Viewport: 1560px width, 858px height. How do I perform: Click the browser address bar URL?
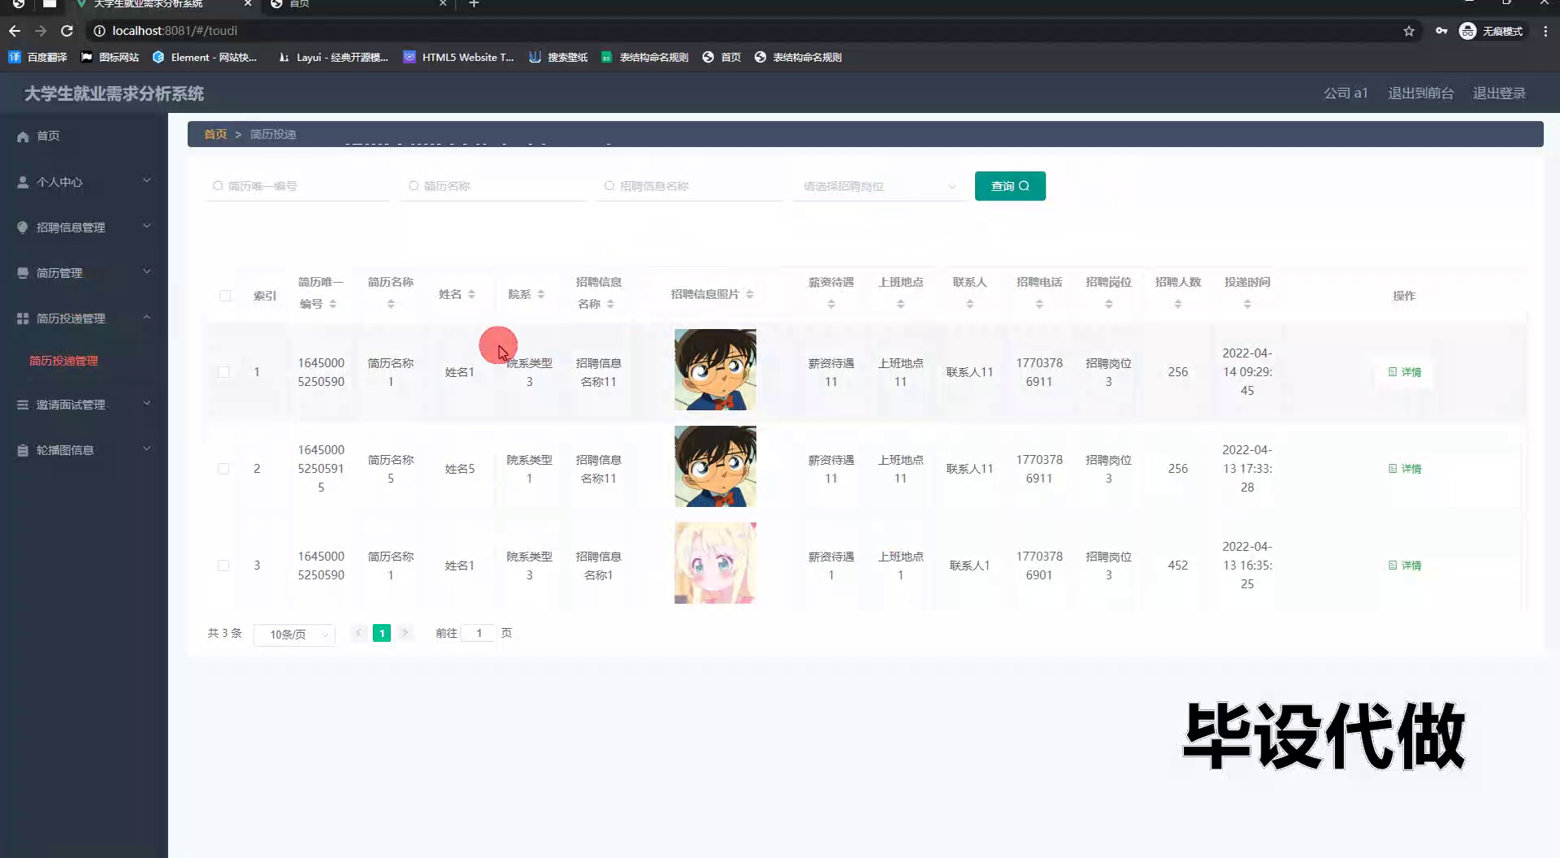(175, 31)
